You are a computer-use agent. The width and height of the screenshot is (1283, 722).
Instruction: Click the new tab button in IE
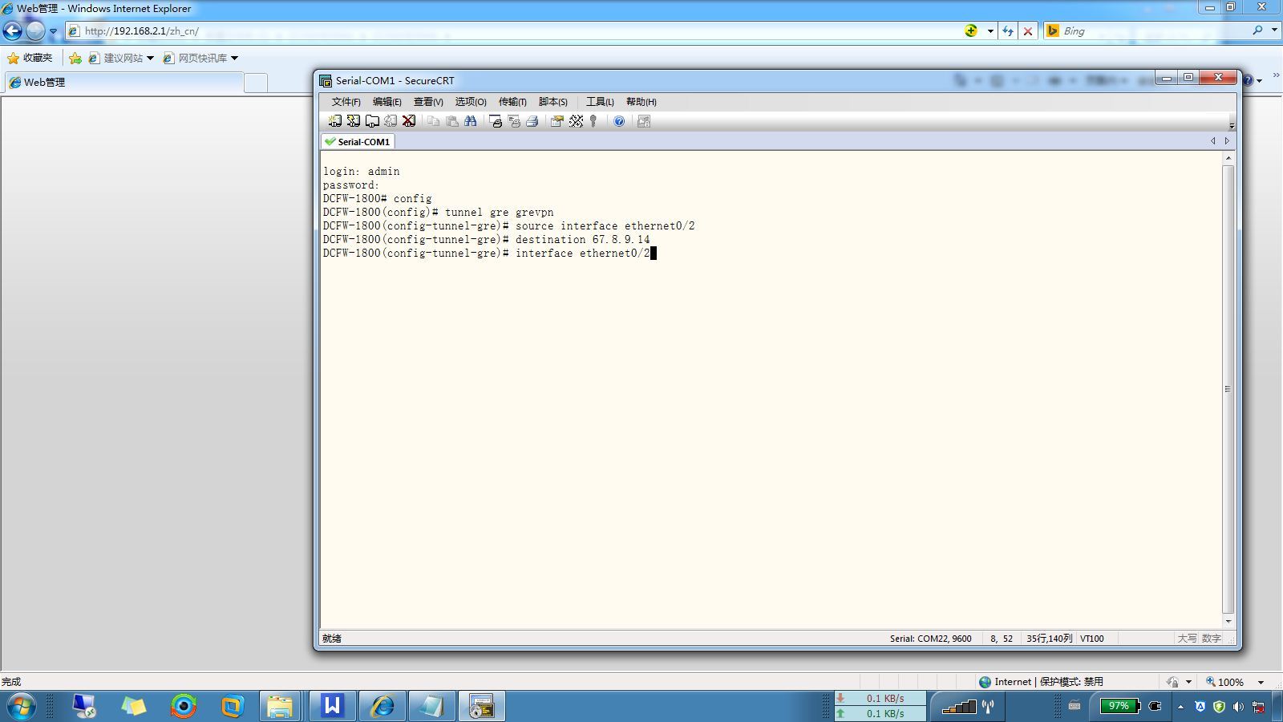coord(255,83)
